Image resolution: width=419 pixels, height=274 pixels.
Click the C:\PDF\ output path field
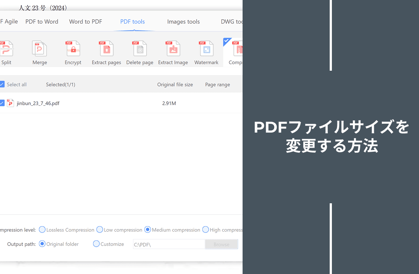168,244
